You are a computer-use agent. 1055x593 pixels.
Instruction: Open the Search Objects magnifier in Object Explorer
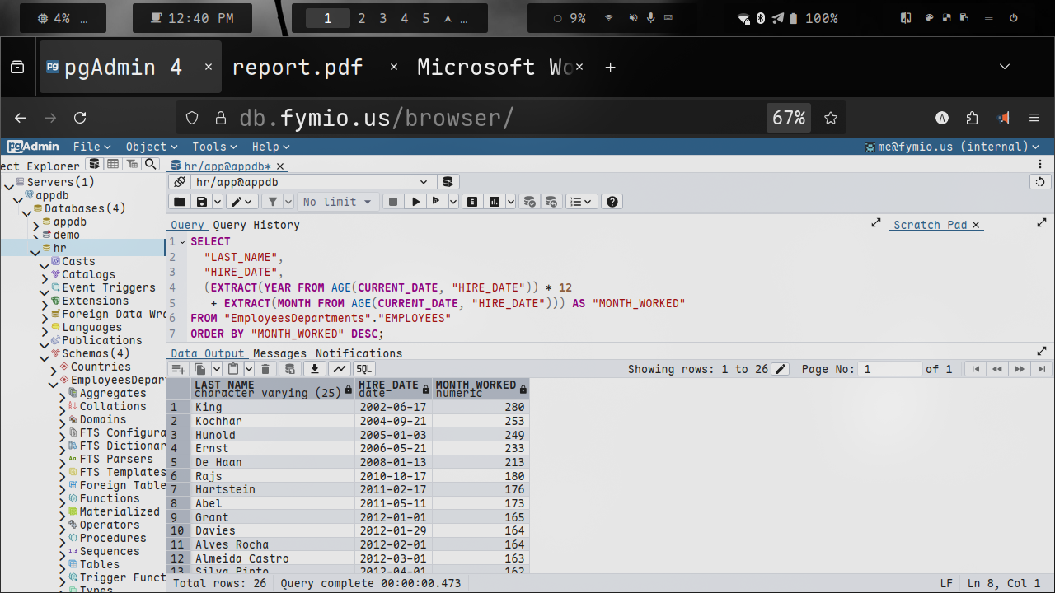[x=150, y=165]
